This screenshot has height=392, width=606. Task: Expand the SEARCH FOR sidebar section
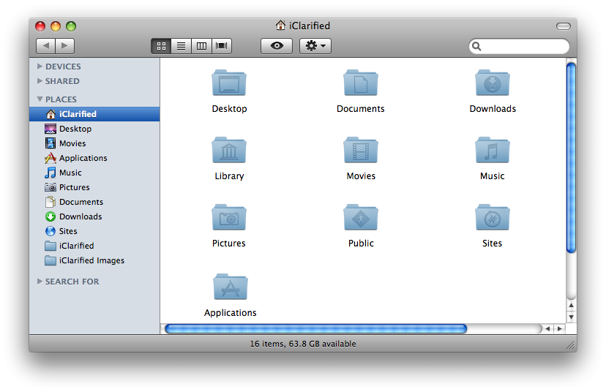[40, 282]
